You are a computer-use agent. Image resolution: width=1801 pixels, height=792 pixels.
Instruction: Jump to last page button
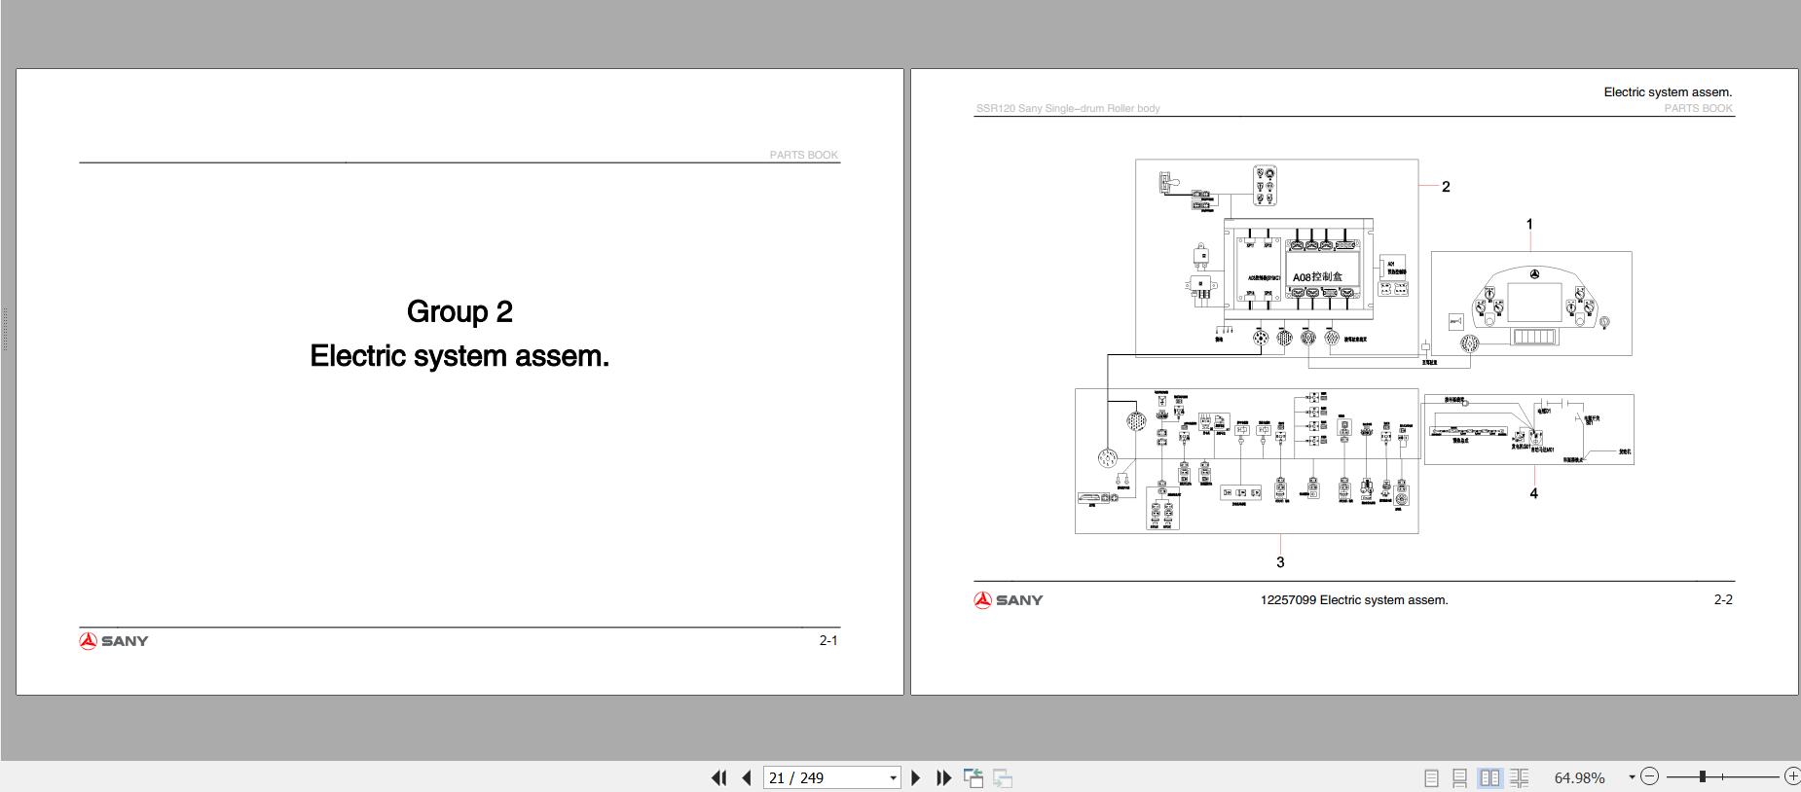(943, 777)
